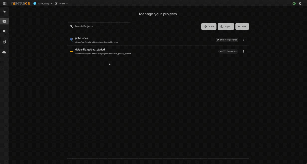The height and width of the screenshot is (164, 307).
Task: Collapse the sidebar with the panel toggle icon
Action: coord(5,3)
